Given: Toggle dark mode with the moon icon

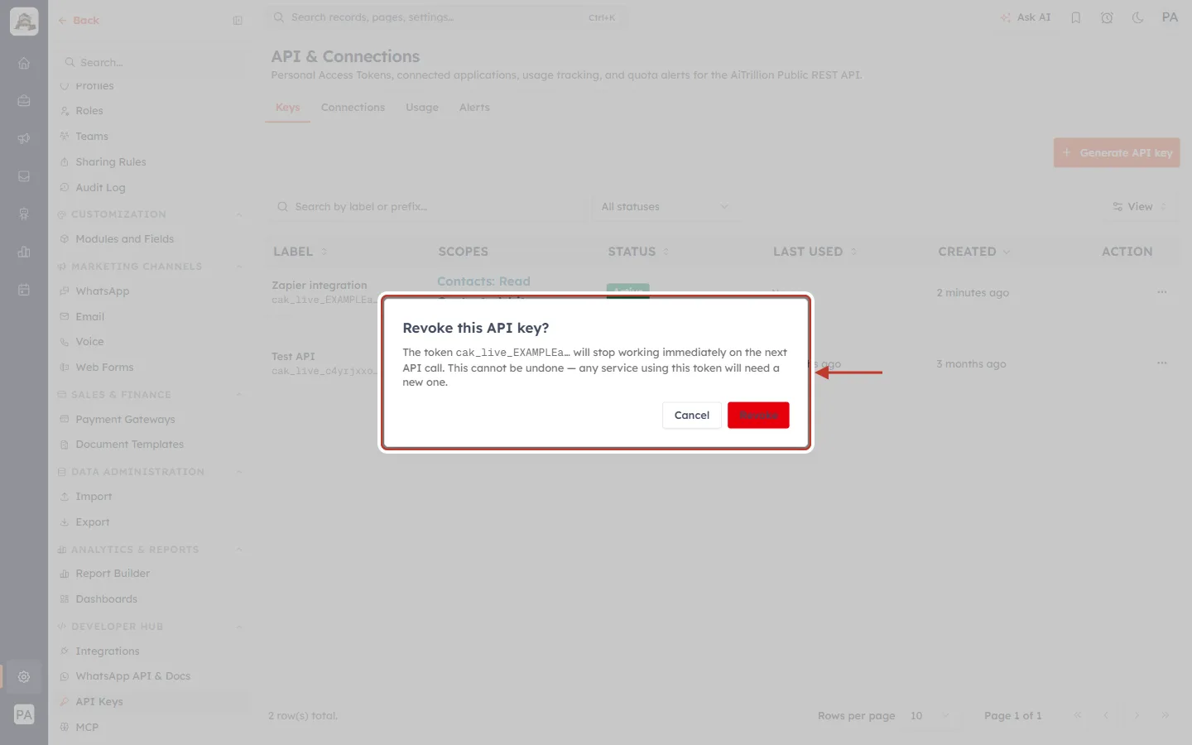Looking at the screenshot, I should (x=1138, y=17).
